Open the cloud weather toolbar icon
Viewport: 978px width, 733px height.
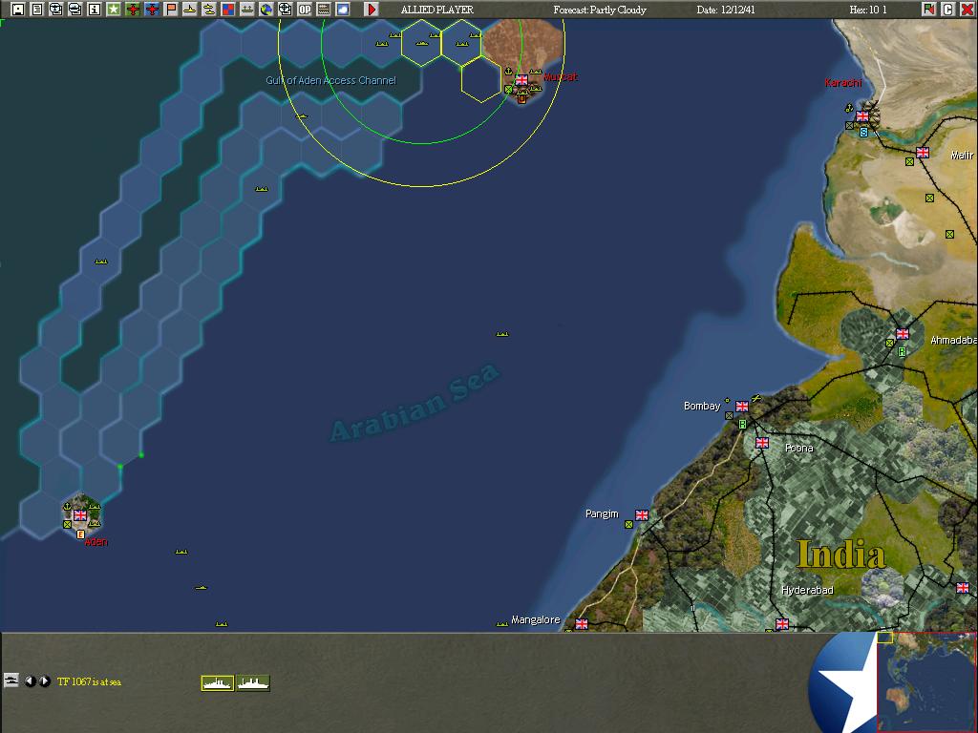343,10
